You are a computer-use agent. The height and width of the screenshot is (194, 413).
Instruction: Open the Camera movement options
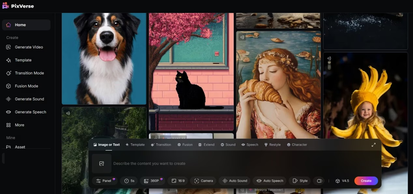point(203,181)
